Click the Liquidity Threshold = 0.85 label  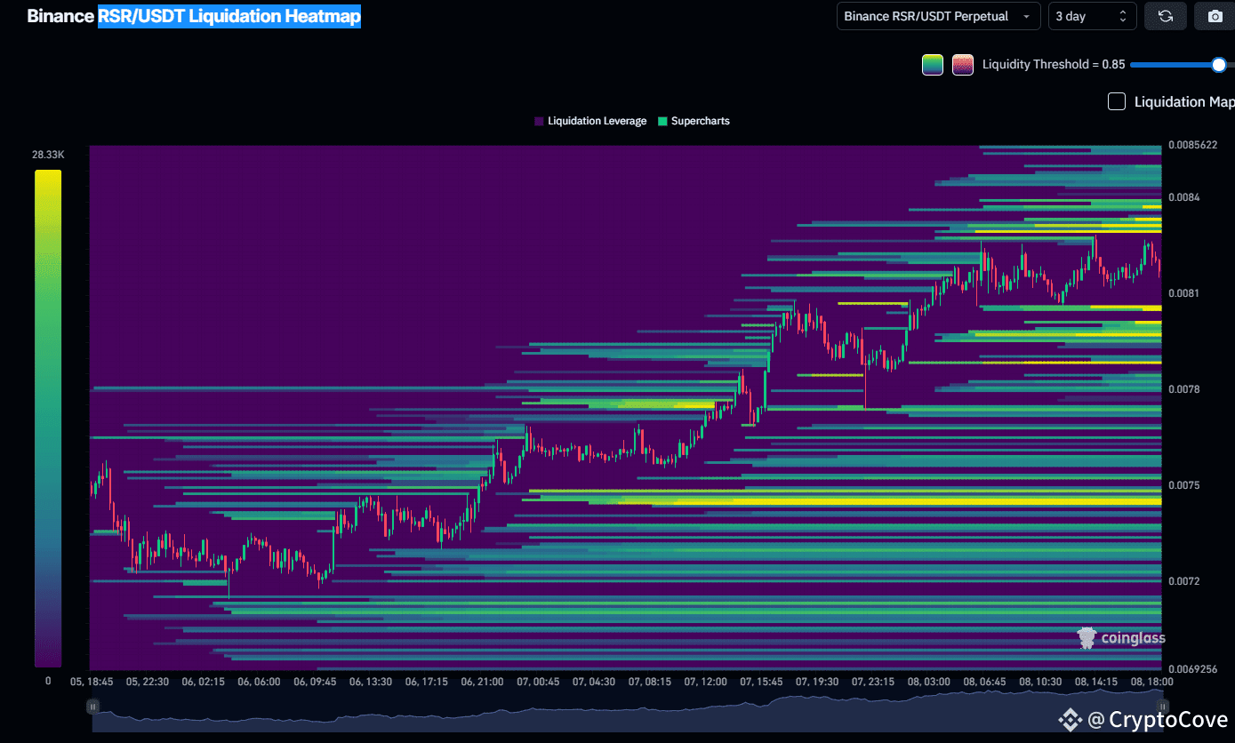(x=1054, y=65)
